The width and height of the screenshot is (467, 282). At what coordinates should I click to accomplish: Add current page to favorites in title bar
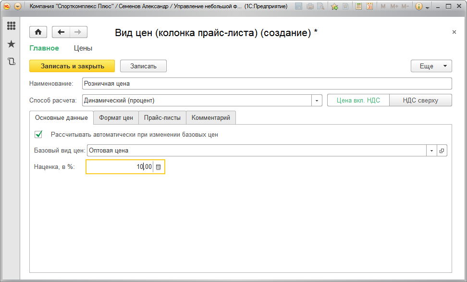pyautogui.click(x=334, y=6)
